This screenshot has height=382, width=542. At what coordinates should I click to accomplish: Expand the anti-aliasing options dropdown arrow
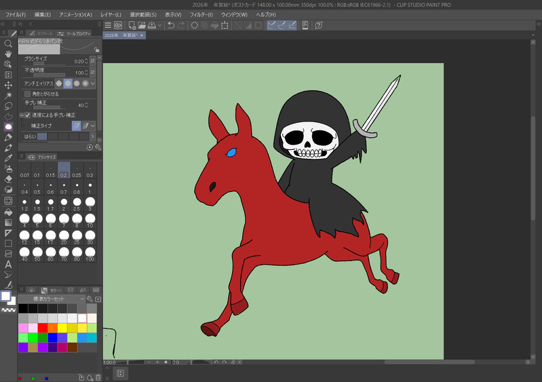pos(93,83)
